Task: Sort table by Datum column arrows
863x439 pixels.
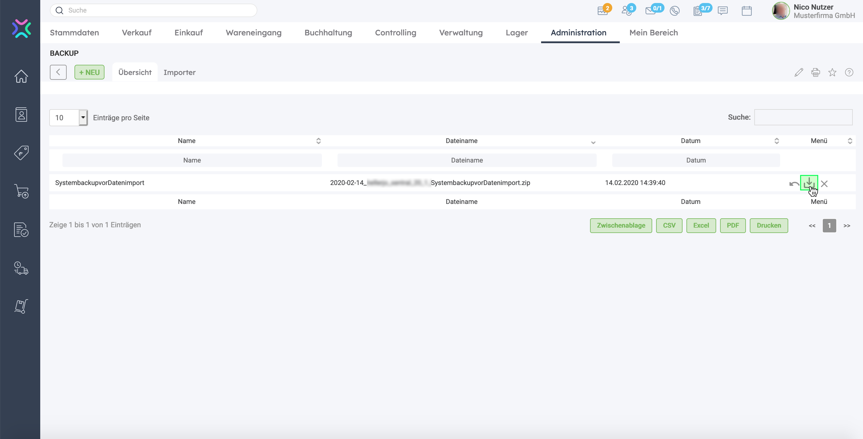Action: coord(777,141)
